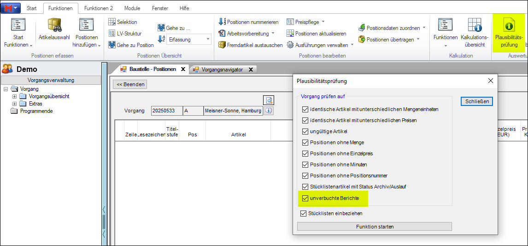This screenshot has height=246, width=528.
Task: Switch to the Funktionen 2 ribbon tab
Action: pos(98,8)
